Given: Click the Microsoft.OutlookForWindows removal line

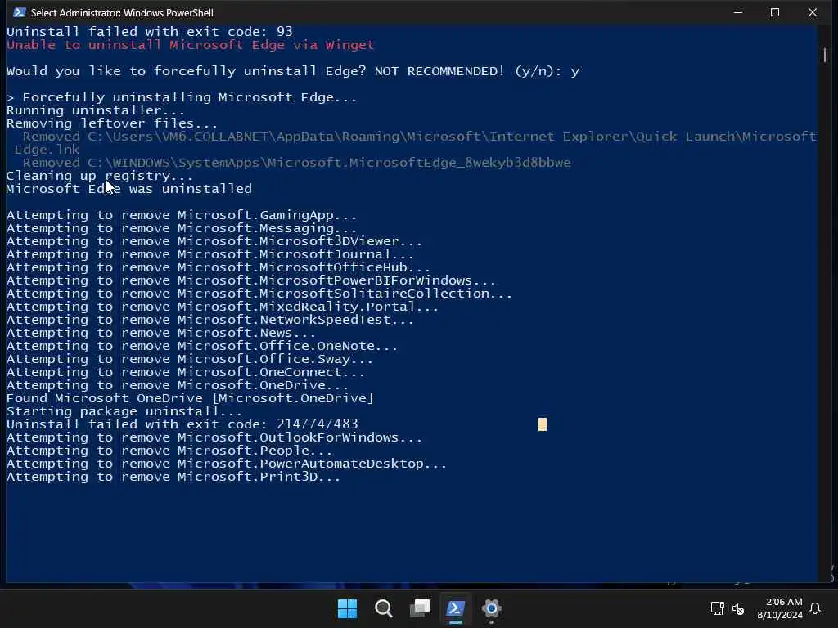Looking at the screenshot, I should [x=214, y=437].
